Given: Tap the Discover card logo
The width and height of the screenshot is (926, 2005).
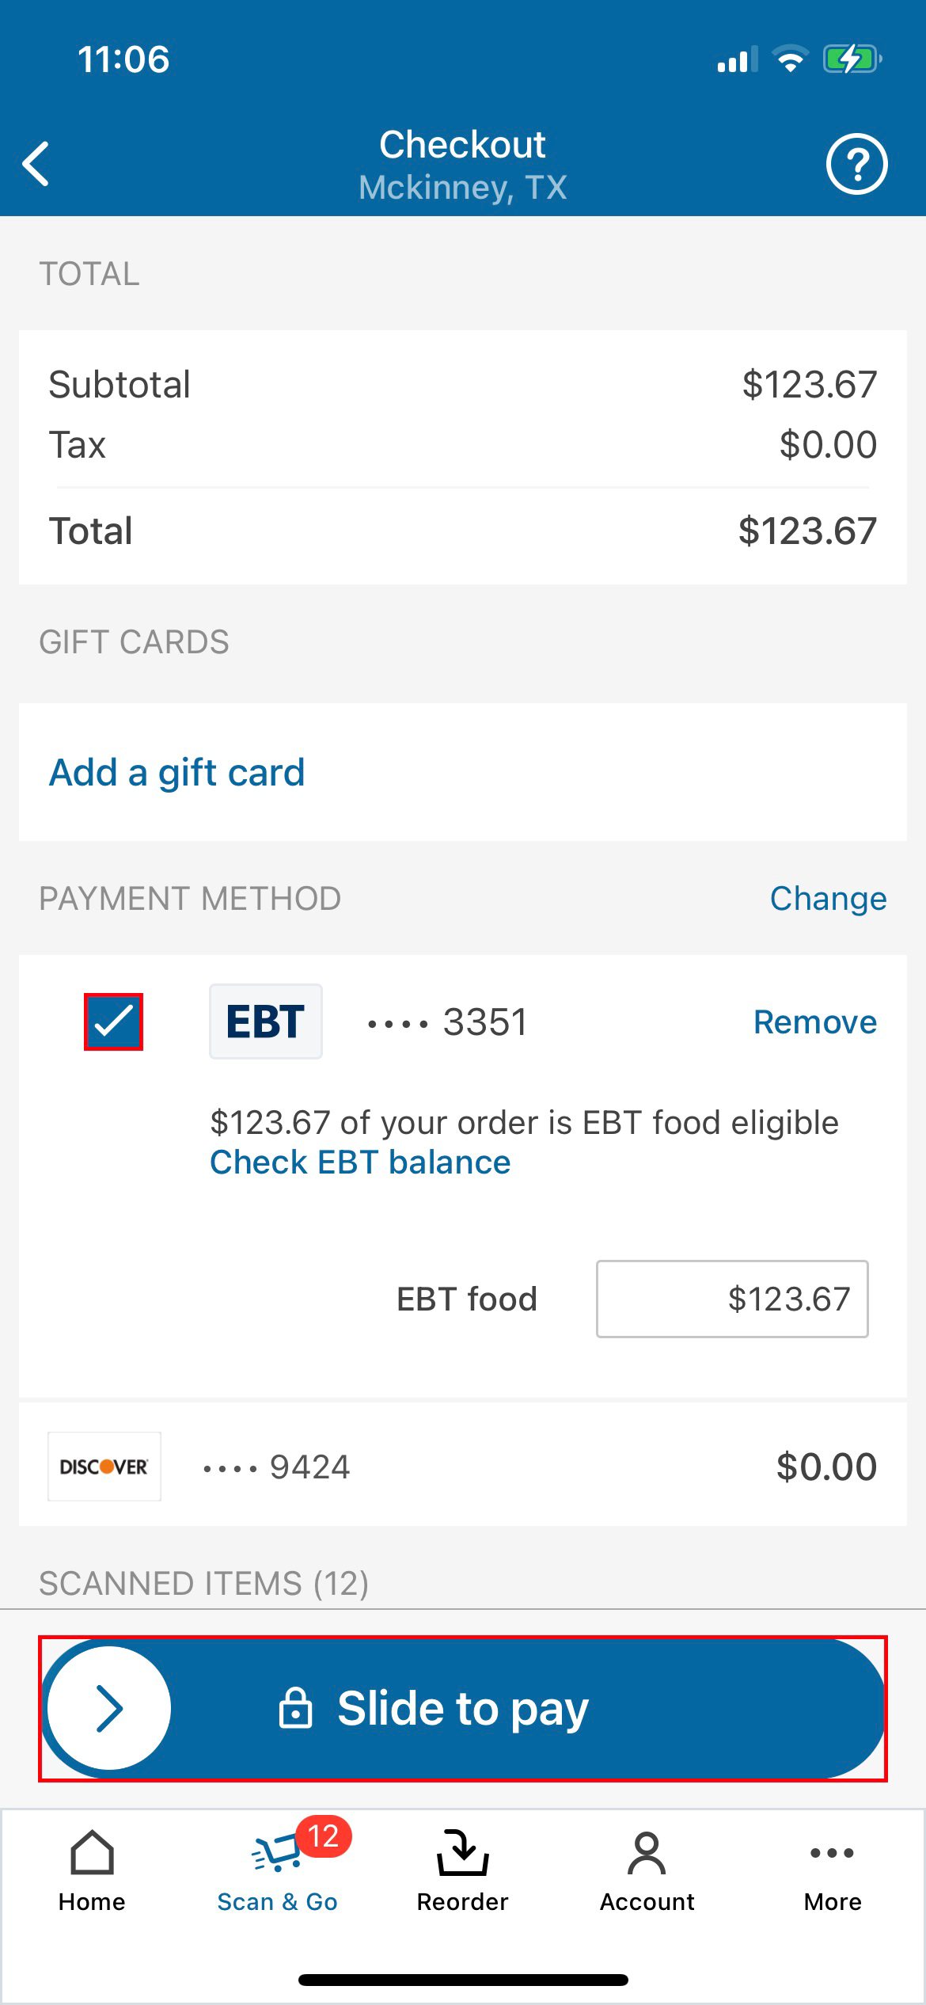Looking at the screenshot, I should (x=104, y=1467).
